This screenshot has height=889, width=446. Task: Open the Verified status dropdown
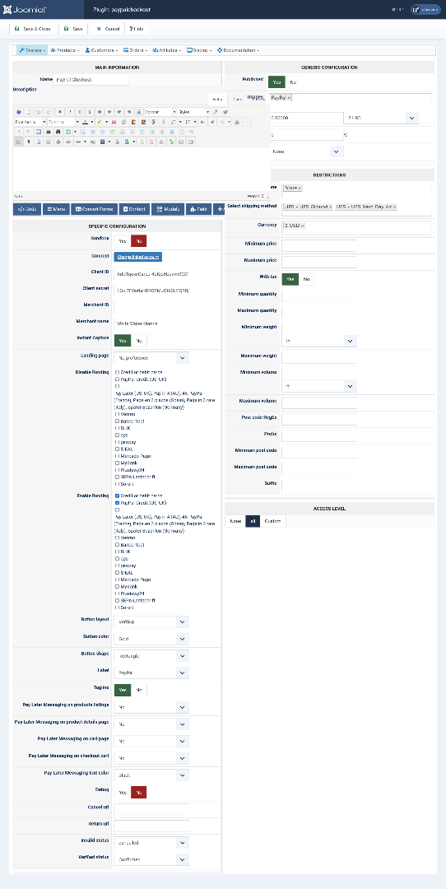(x=151, y=859)
